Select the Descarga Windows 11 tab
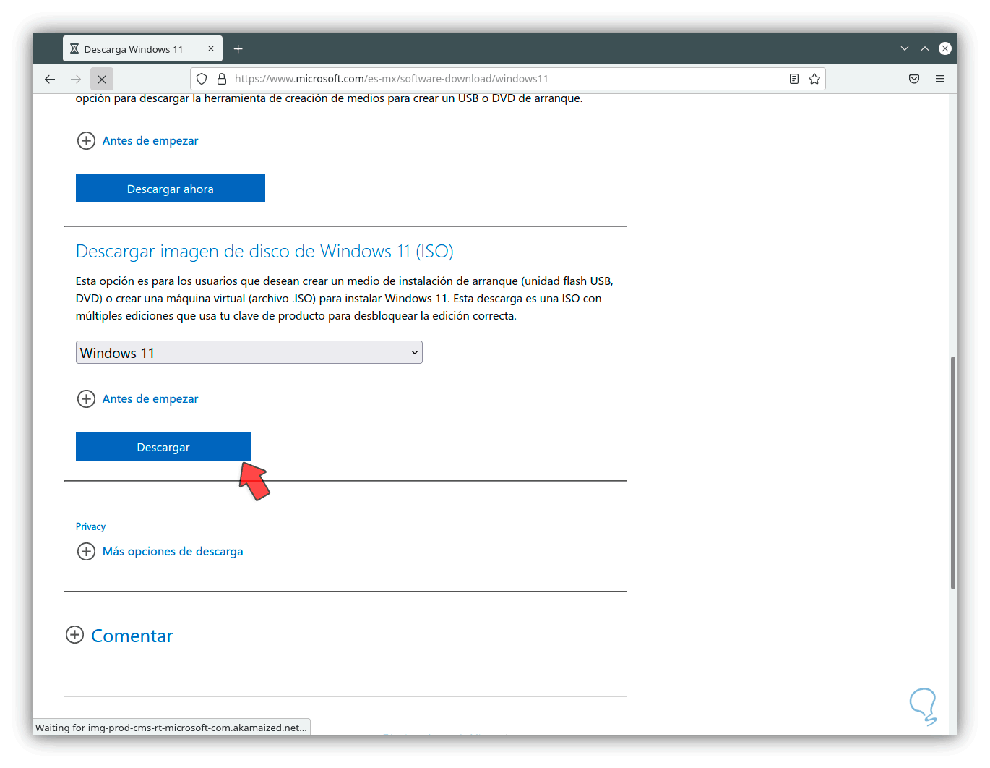 pyautogui.click(x=142, y=49)
